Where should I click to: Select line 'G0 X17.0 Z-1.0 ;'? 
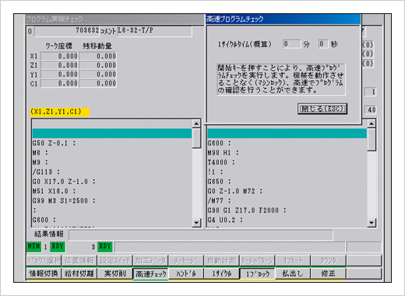112,181
